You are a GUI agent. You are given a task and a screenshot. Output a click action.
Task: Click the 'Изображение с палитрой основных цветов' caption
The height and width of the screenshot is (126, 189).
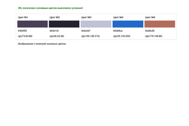coord(42,44)
